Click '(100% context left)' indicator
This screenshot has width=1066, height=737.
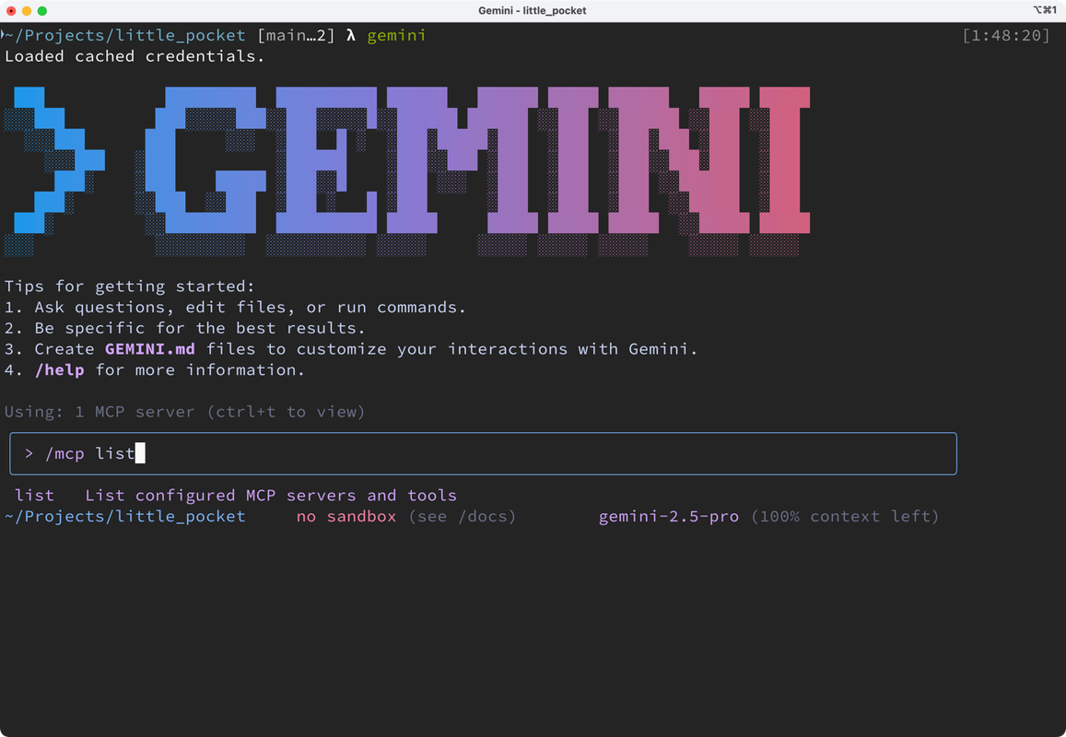pos(845,517)
